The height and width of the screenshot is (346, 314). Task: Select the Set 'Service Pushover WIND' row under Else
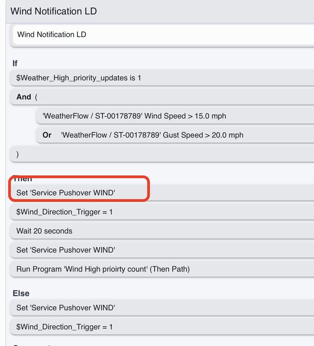[162, 308]
